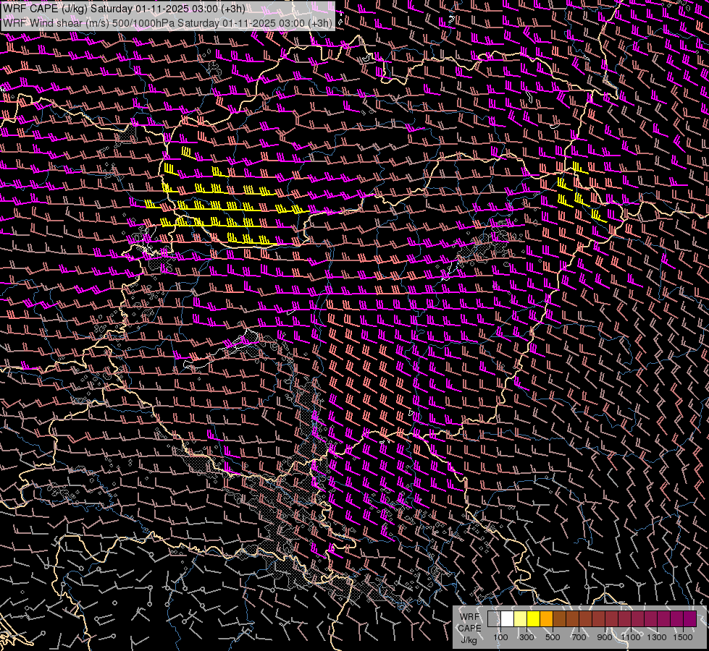This screenshot has height=651, width=709.
Task: Click the legend value '700'
Action: point(579,637)
